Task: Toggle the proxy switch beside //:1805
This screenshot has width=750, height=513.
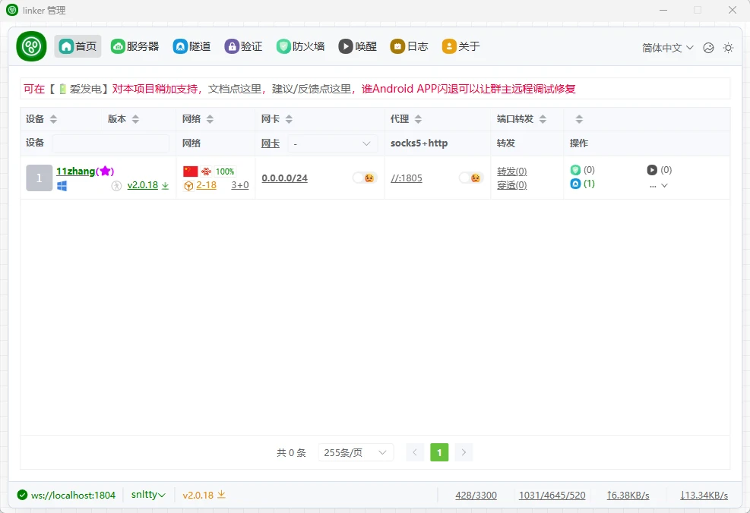Action: tap(471, 178)
